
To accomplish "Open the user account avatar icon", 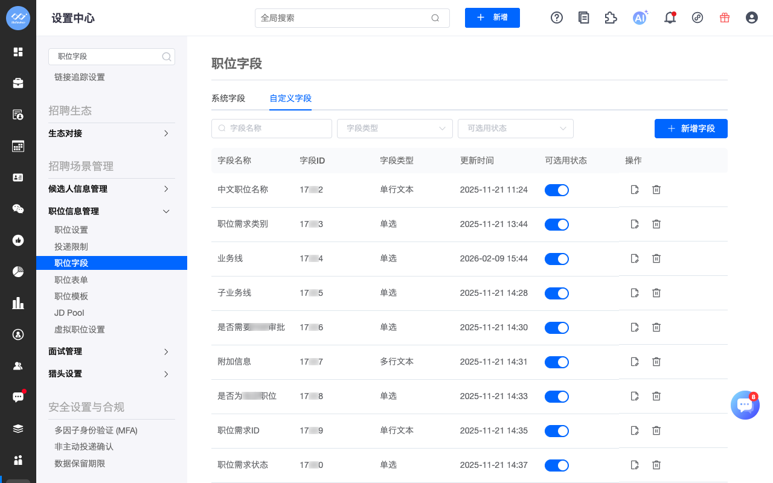I will click(x=752, y=18).
